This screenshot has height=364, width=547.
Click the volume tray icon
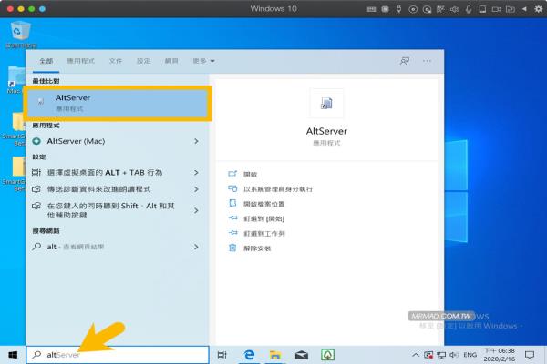click(453, 355)
